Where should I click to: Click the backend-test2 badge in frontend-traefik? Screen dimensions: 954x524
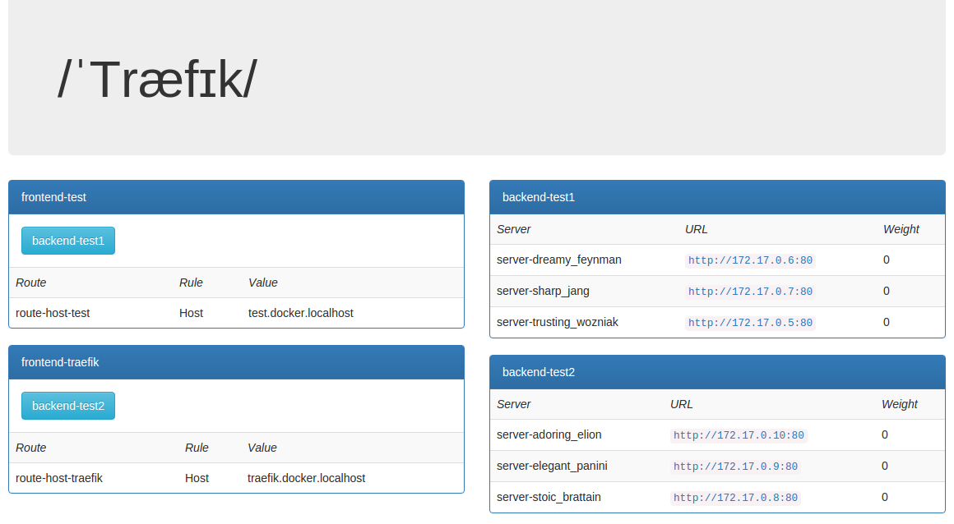68,405
